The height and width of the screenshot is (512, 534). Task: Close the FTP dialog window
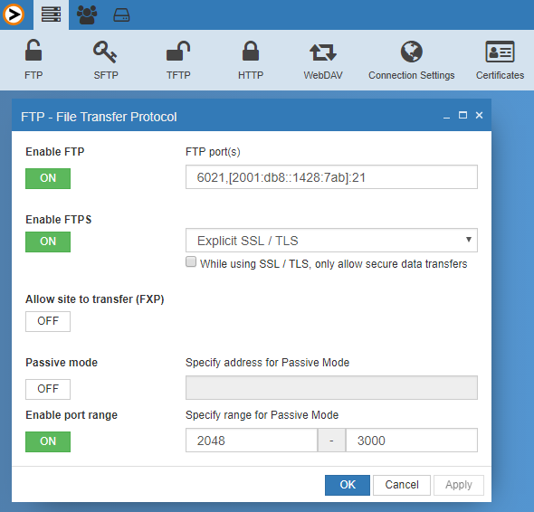(479, 116)
